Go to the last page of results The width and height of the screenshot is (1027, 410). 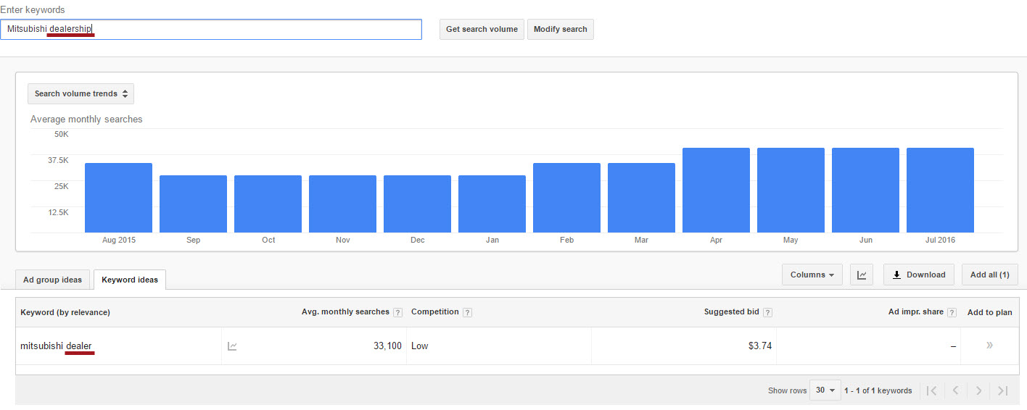[1002, 390]
